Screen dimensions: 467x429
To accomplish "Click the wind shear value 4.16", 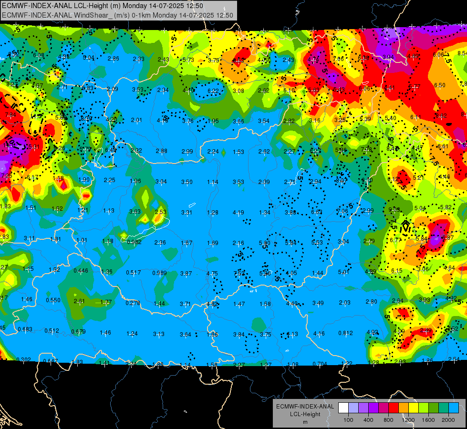I will coord(319,334).
